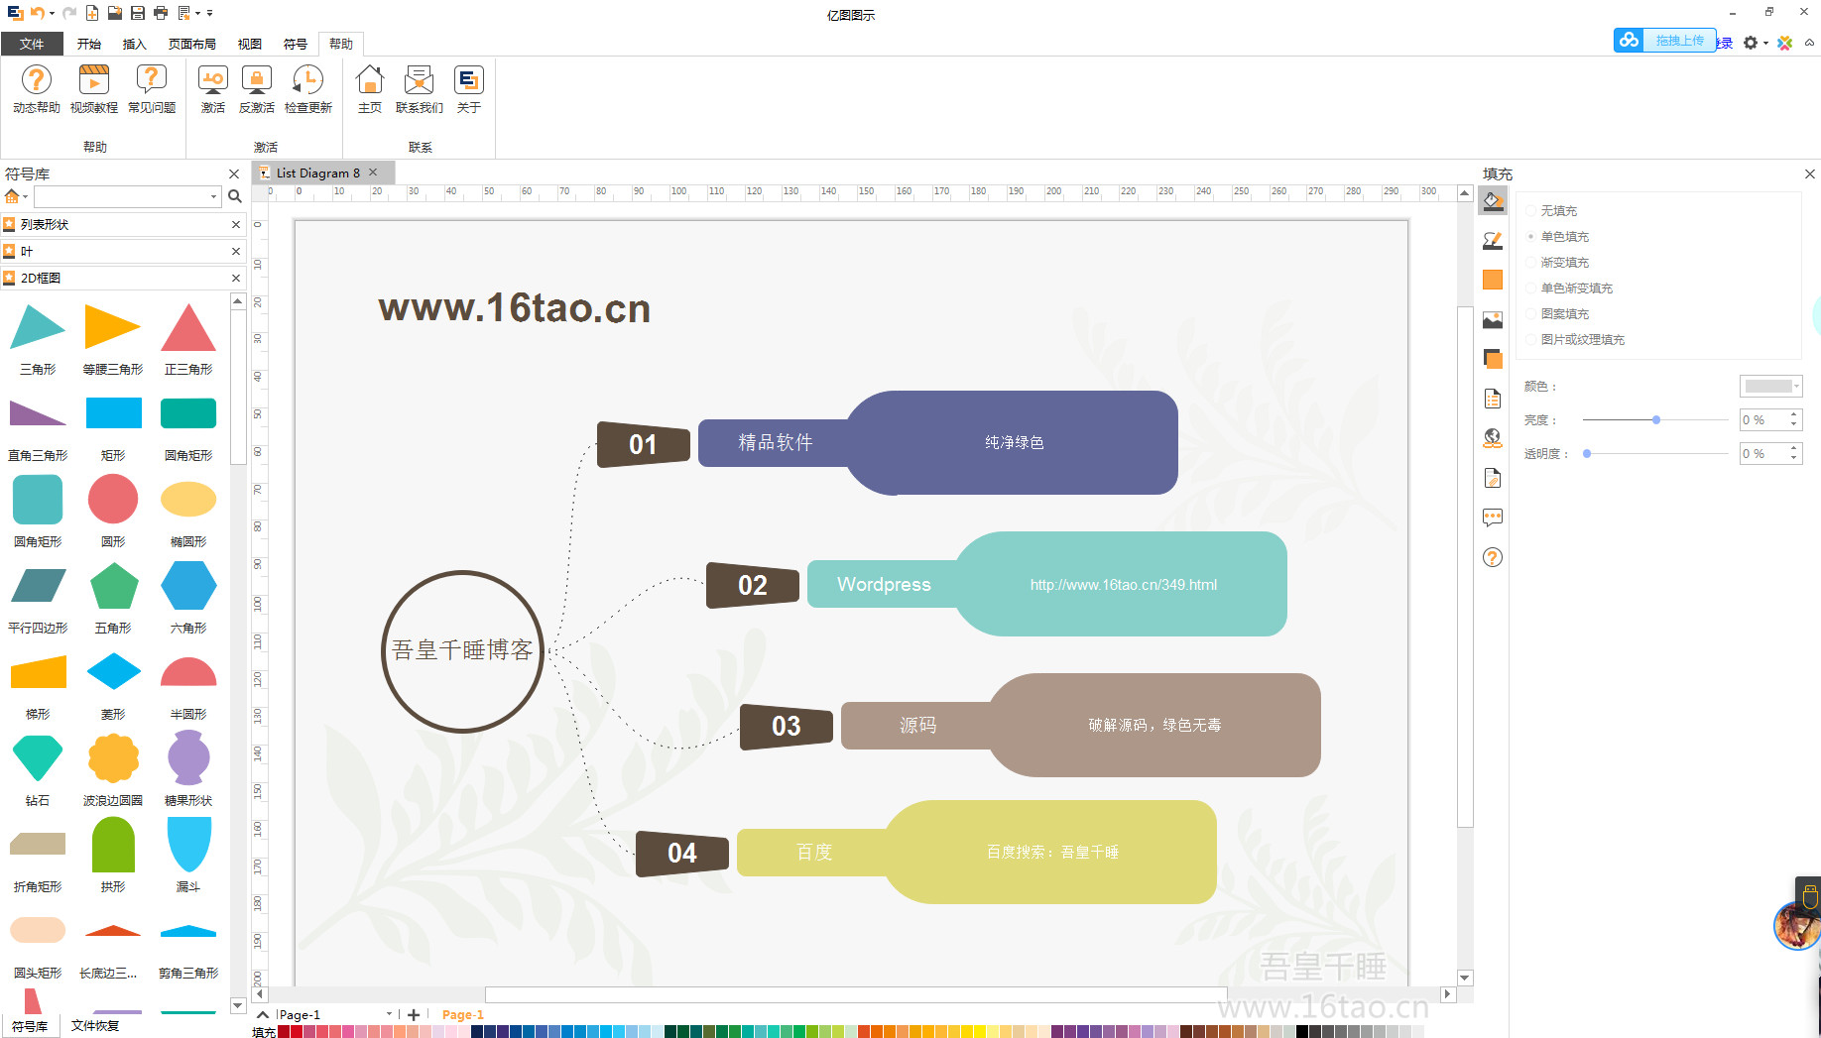This screenshot has height=1038, width=1821.
Task: Expand the symbol library search dropdown
Action: [x=213, y=197]
